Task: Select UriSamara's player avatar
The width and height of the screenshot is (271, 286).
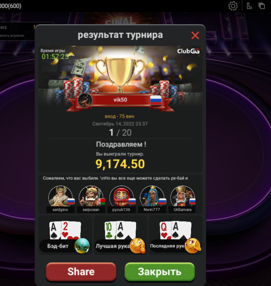Action: point(182,196)
